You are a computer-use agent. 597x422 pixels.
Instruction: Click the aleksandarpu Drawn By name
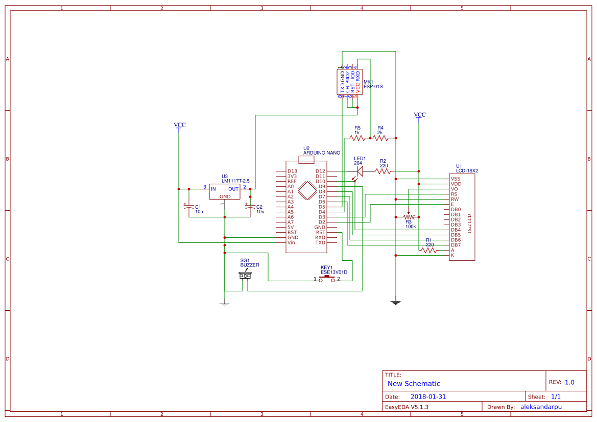click(x=541, y=407)
